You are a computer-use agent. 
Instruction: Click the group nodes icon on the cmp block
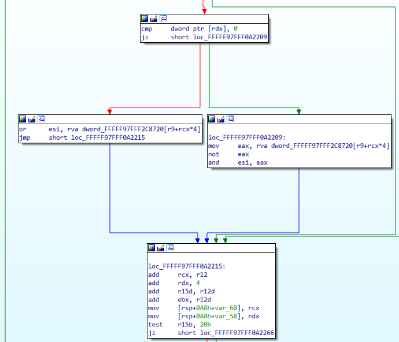point(163,18)
